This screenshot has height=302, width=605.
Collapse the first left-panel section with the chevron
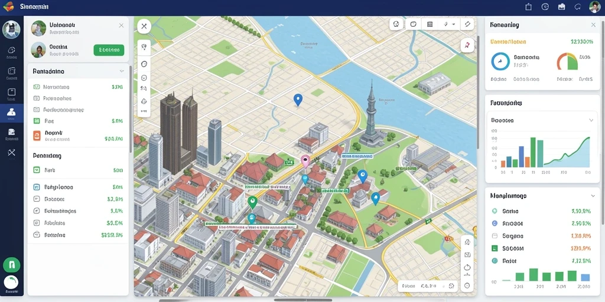click(122, 71)
